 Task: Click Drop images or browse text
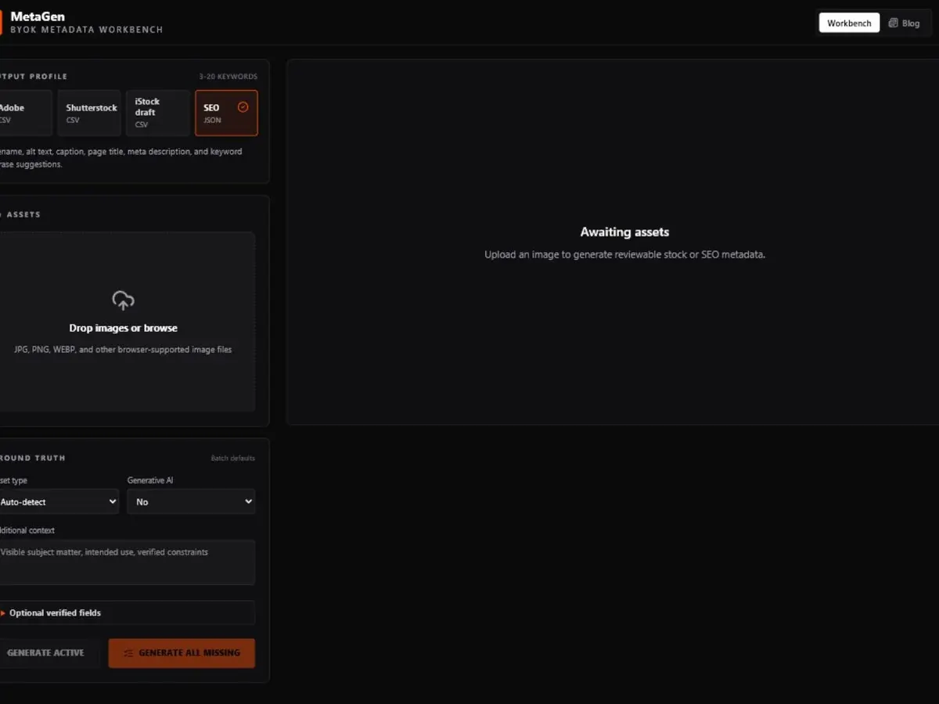(124, 328)
